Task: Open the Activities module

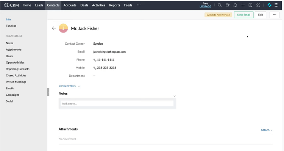Action: 98,5
